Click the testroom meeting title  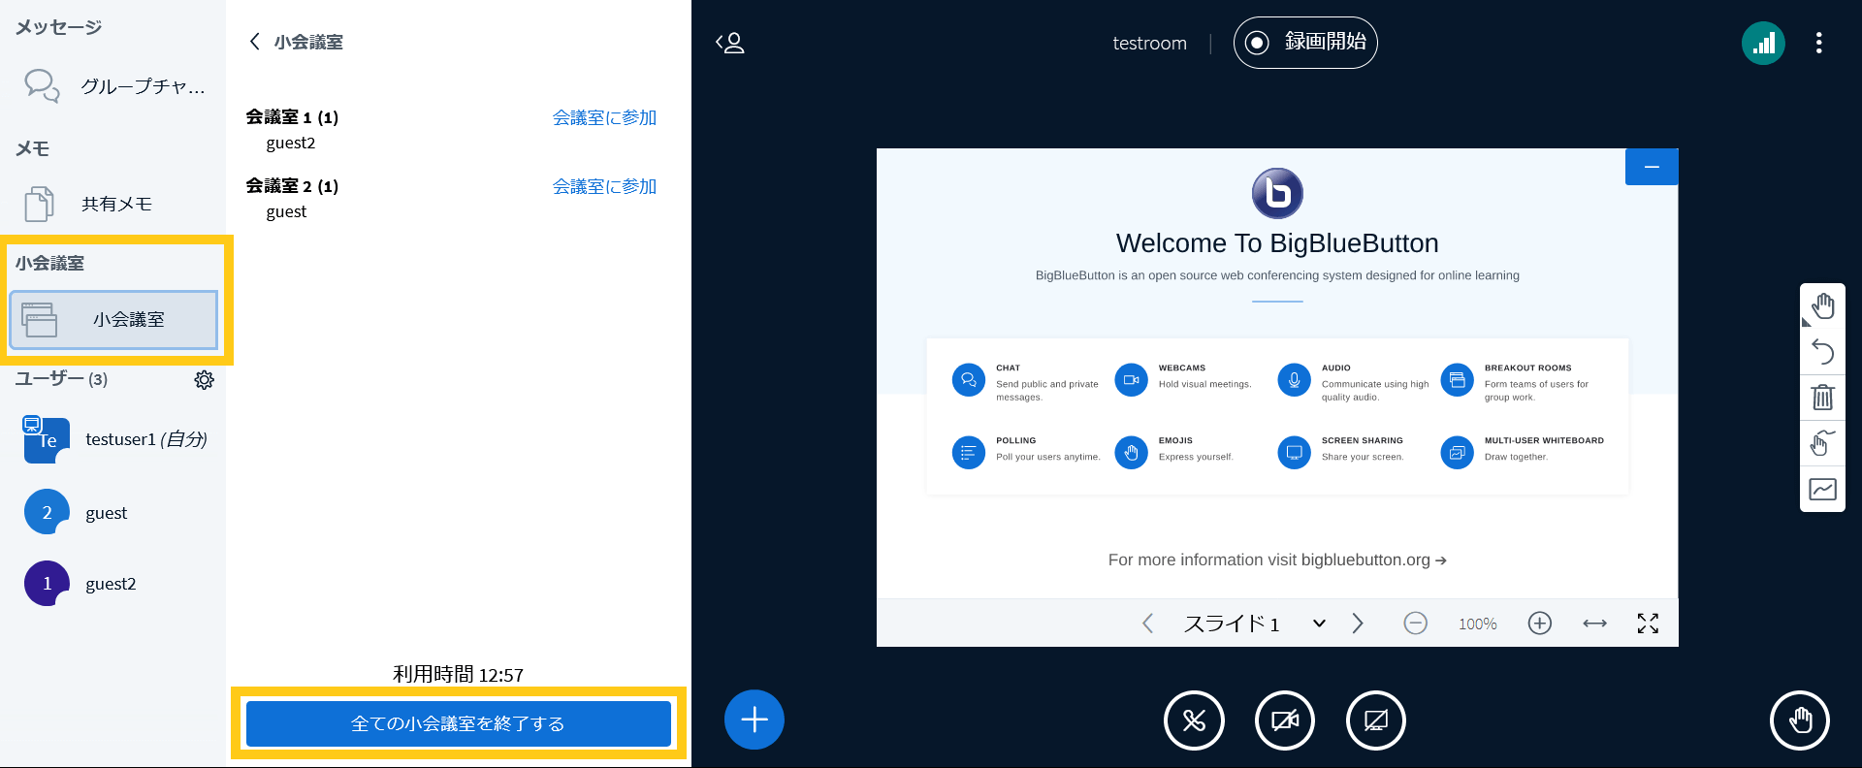click(1149, 43)
